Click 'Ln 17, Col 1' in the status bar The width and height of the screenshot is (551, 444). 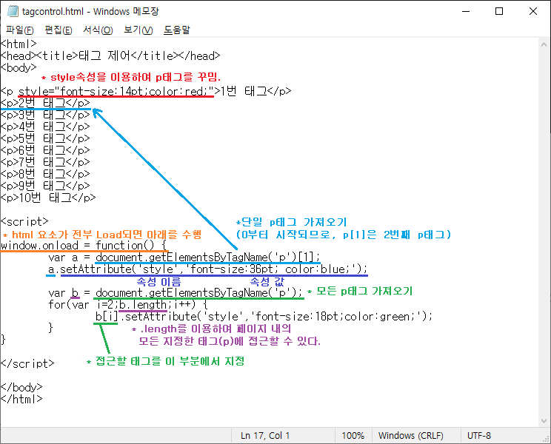[x=265, y=436]
